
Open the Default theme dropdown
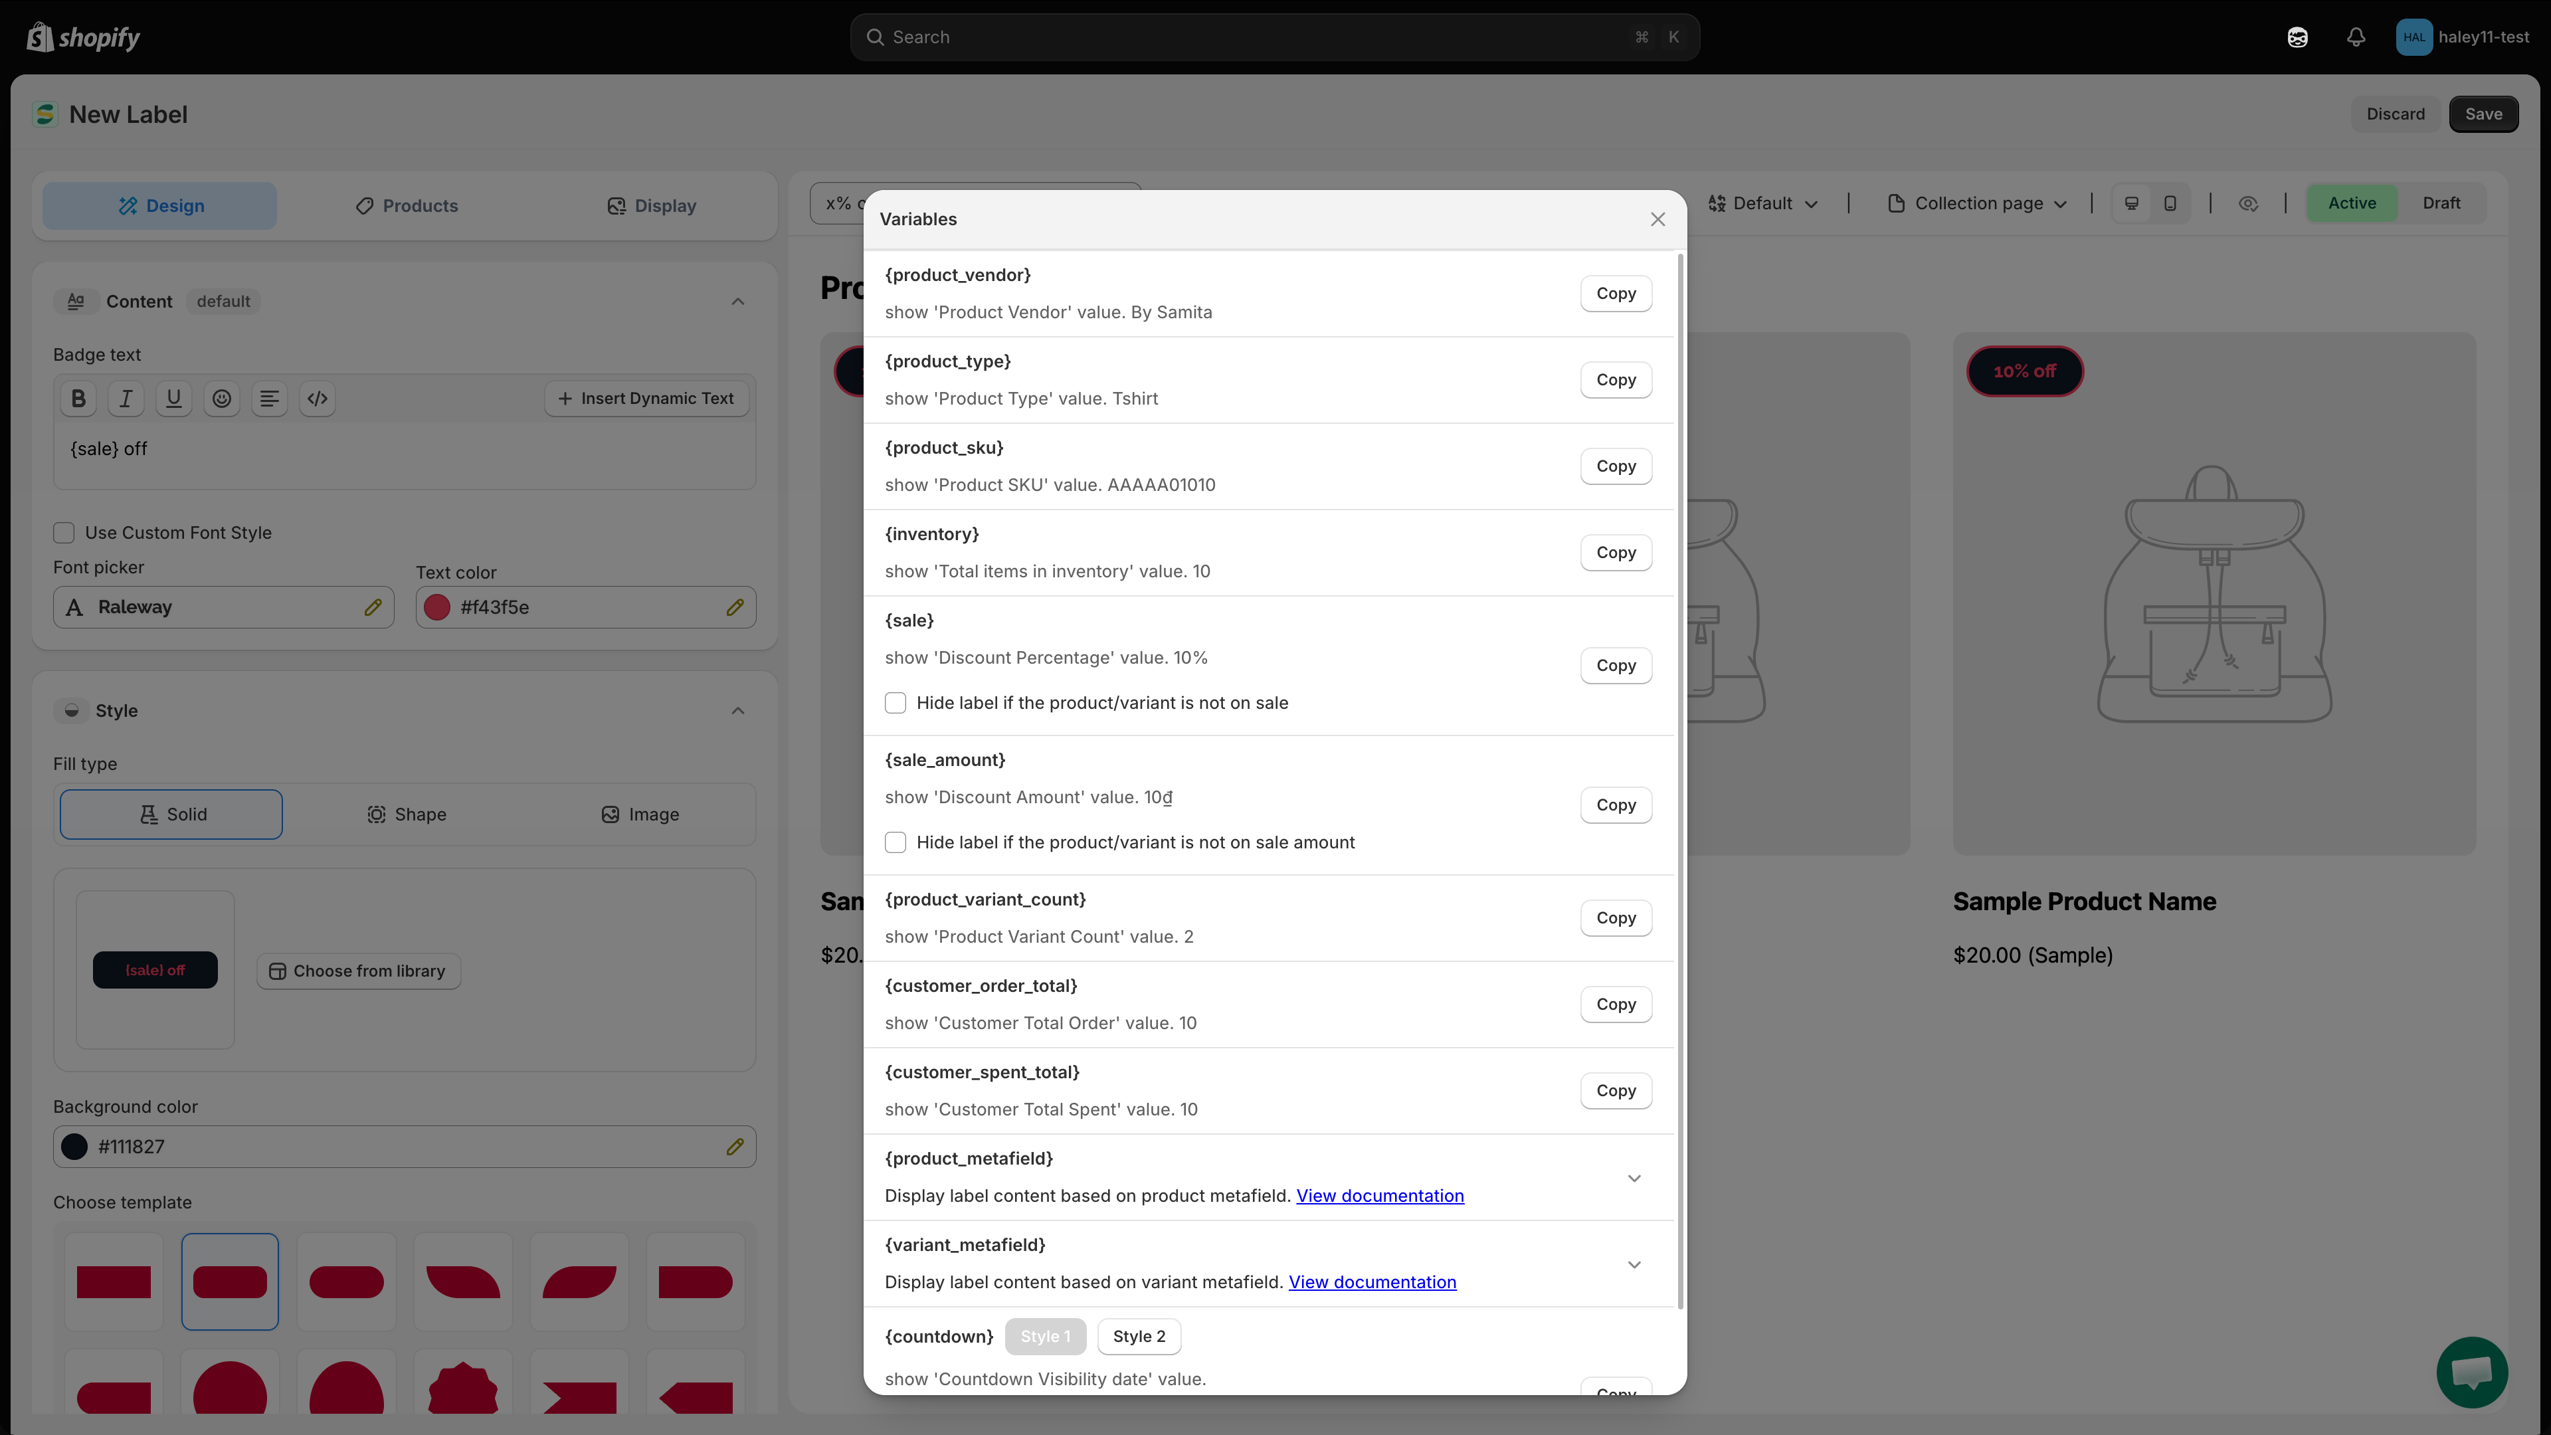[x=1762, y=203]
